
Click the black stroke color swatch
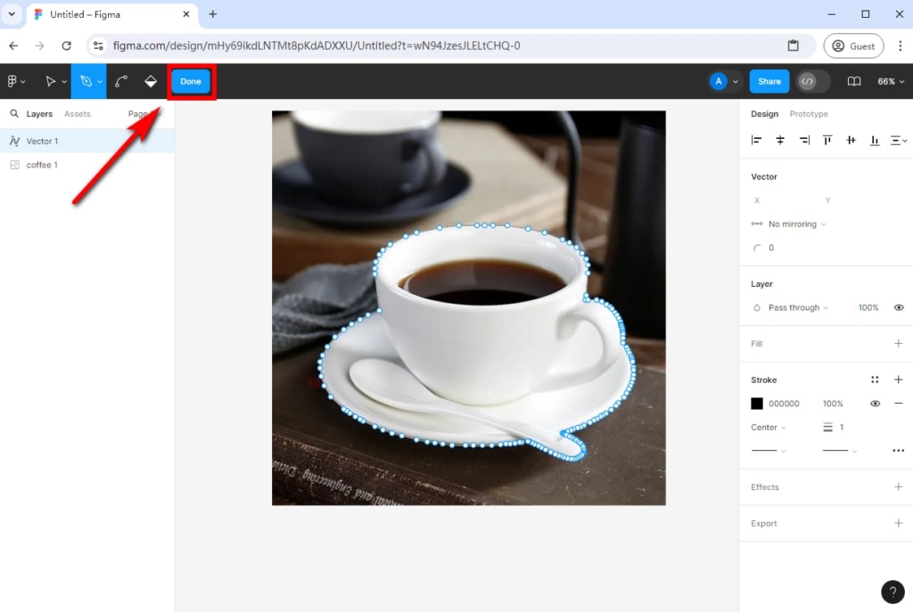pyautogui.click(x=757, y=403)
